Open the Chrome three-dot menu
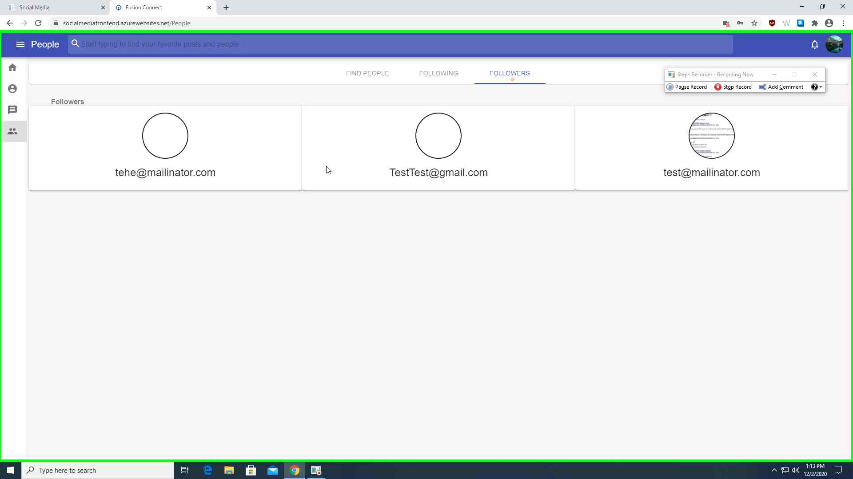Viewport: 853px width, 479px height. 843,23
